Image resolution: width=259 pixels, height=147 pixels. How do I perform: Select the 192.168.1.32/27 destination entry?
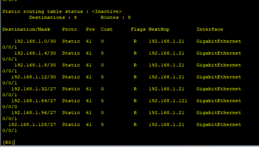(x=33, y=89)
